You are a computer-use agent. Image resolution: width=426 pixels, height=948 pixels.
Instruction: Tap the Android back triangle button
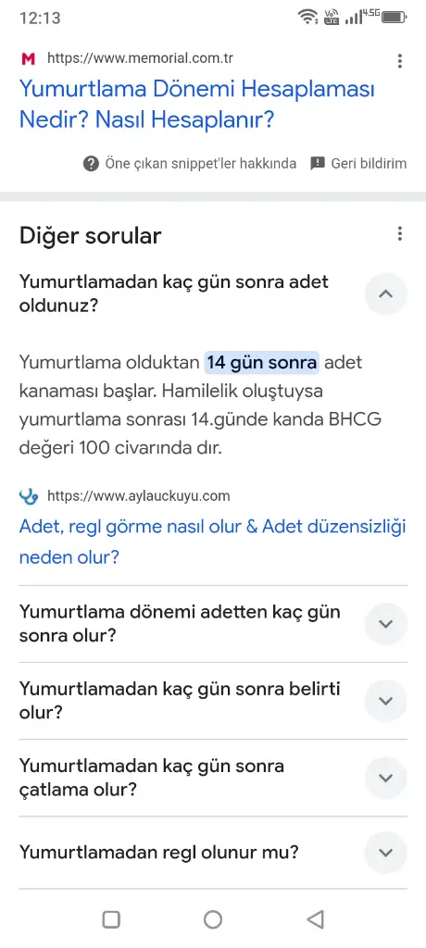pyautogui.click(x=315, y=919)
